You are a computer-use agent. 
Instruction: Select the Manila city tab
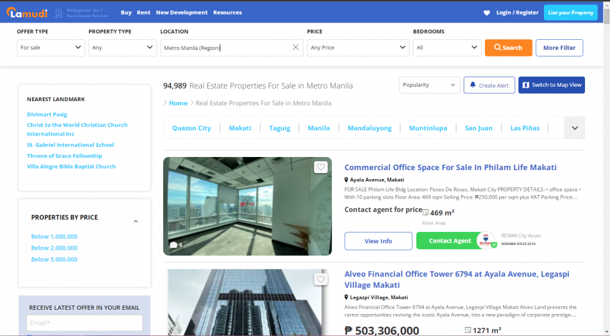pos(319,128)
